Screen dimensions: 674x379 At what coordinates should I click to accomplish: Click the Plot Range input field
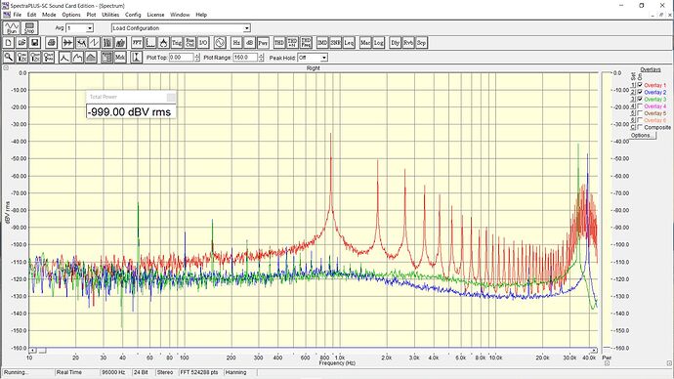[x=245, y=58]
